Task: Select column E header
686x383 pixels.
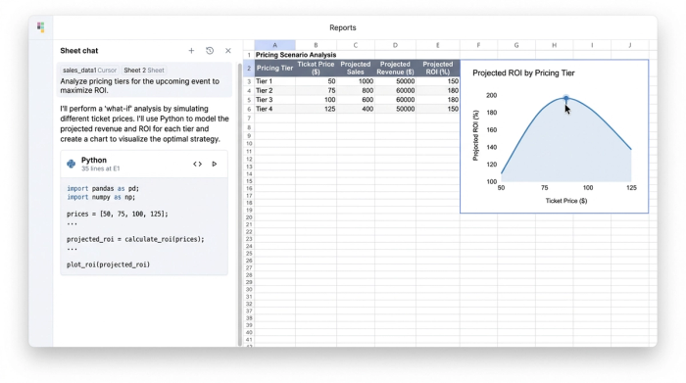Action: pos(437,45)
